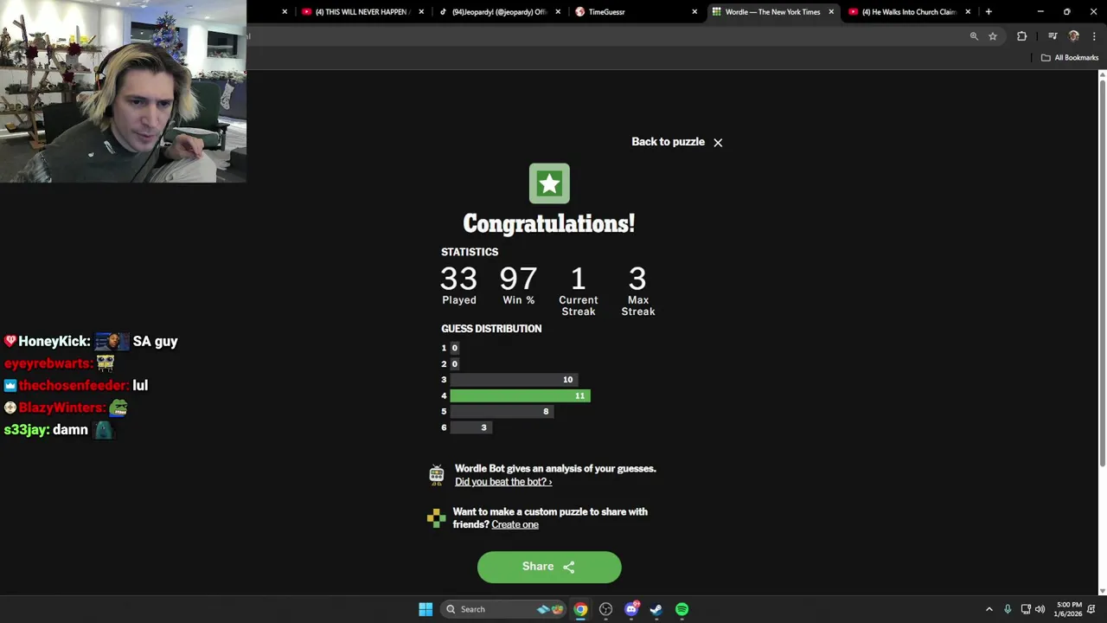
Task: Click the GUESS DISTRIBUTION heading
Action: (491, 329)
